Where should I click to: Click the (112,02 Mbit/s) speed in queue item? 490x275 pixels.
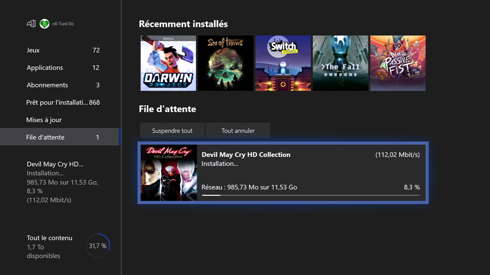397,155
